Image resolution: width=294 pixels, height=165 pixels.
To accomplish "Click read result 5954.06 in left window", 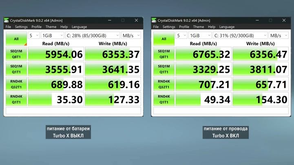I will pos(56,54).
